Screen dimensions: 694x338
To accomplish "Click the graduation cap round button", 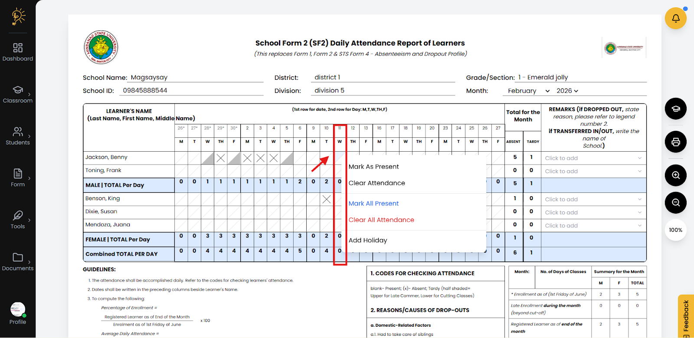I will (x=675, y=108).
